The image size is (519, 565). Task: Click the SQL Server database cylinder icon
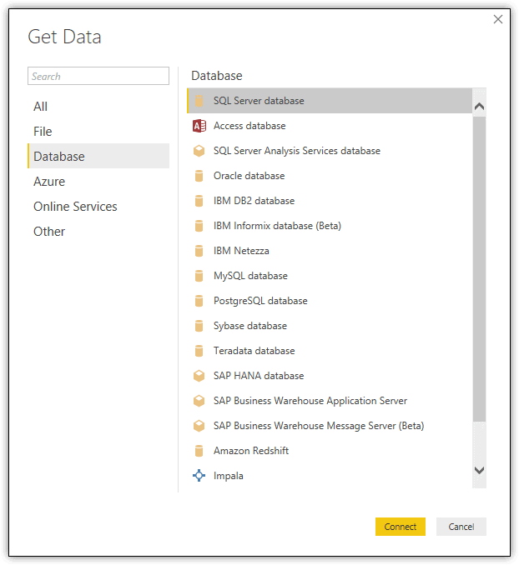199,101
